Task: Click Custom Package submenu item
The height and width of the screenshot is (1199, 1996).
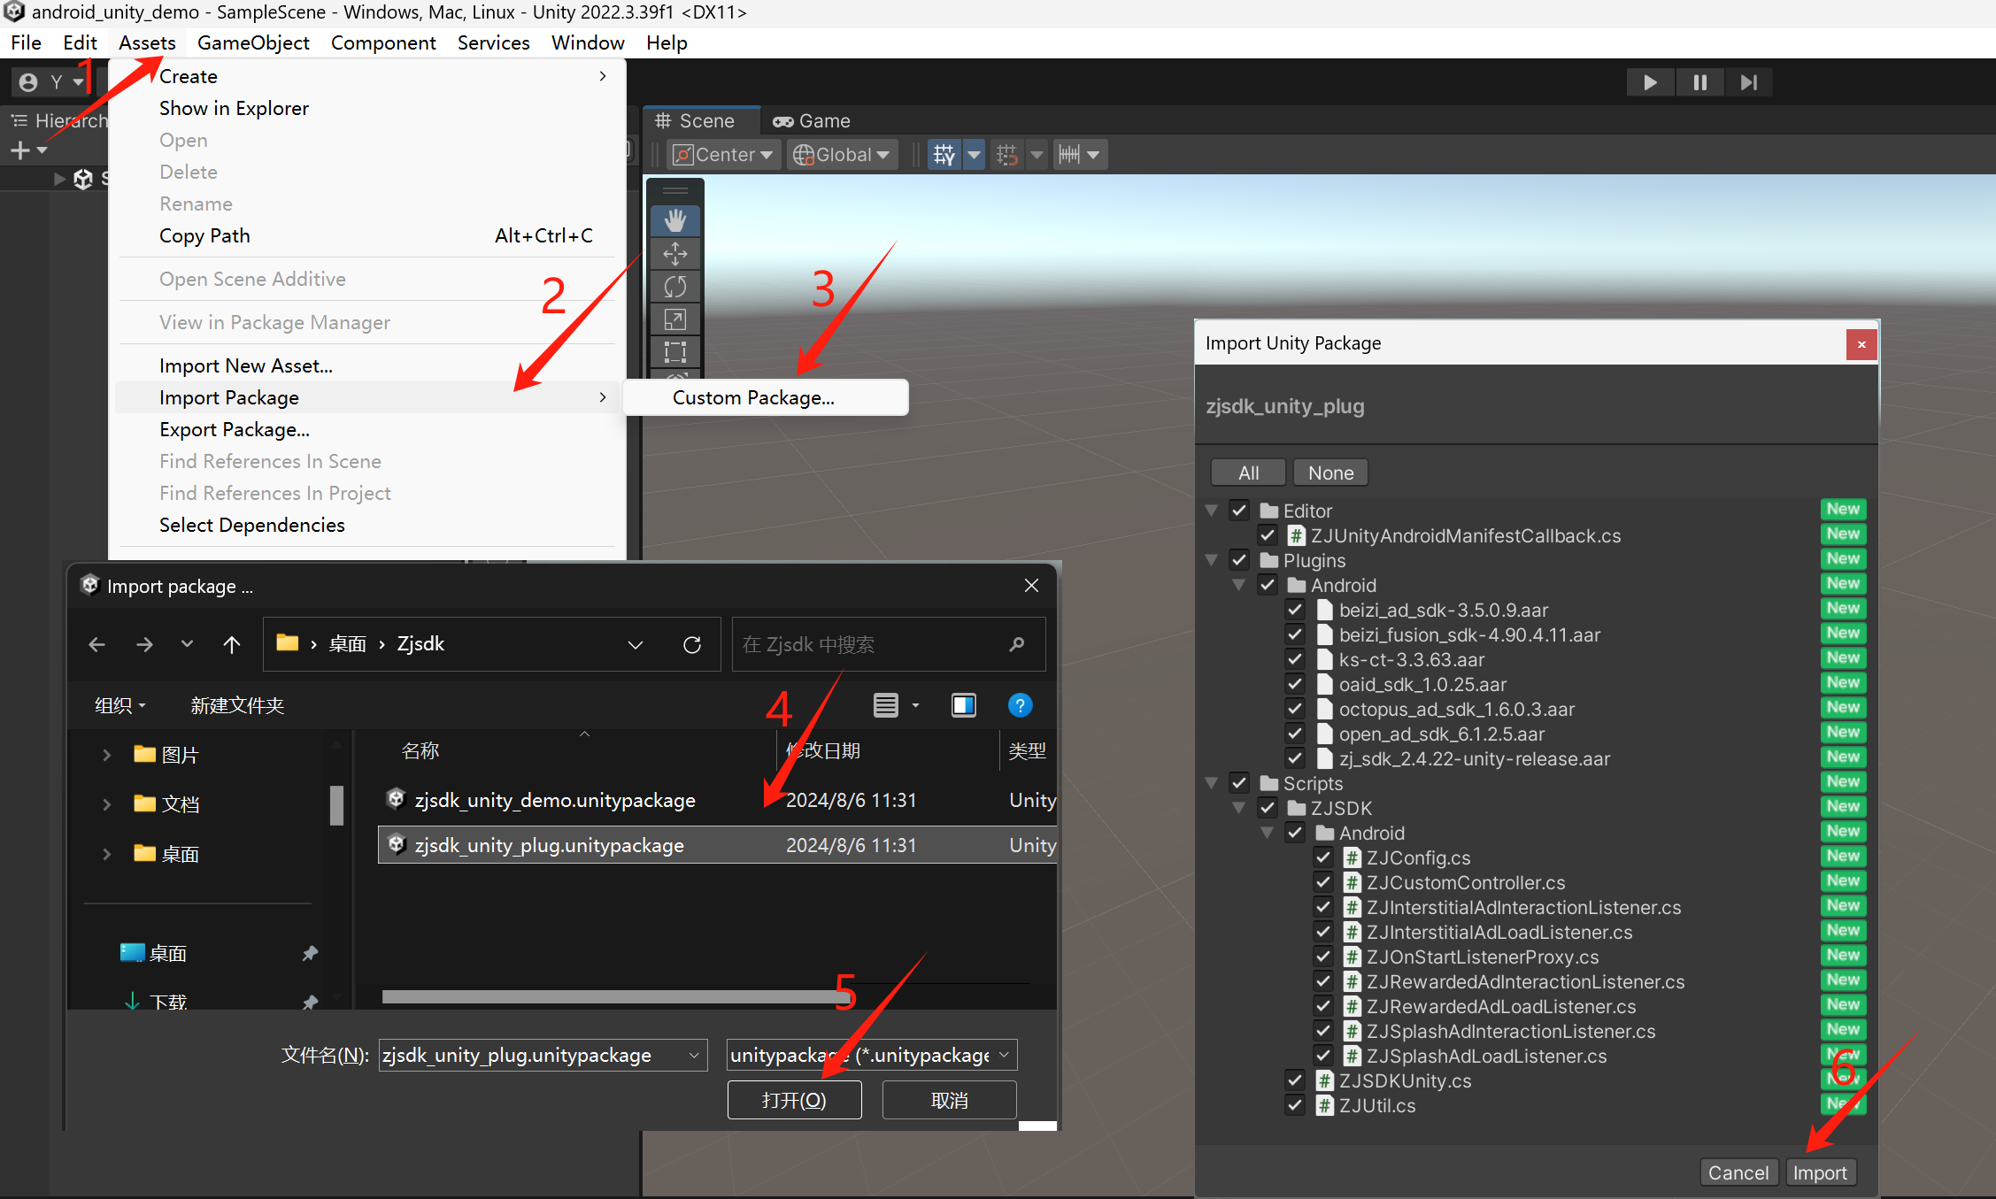Action: point(753,398)
